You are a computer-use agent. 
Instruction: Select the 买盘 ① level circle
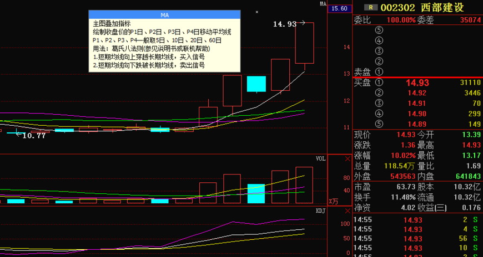click(379, 83)
